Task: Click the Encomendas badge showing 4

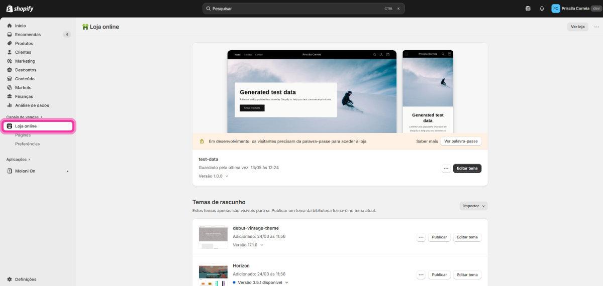Action: pyautogui.click(x=67, y=35)
